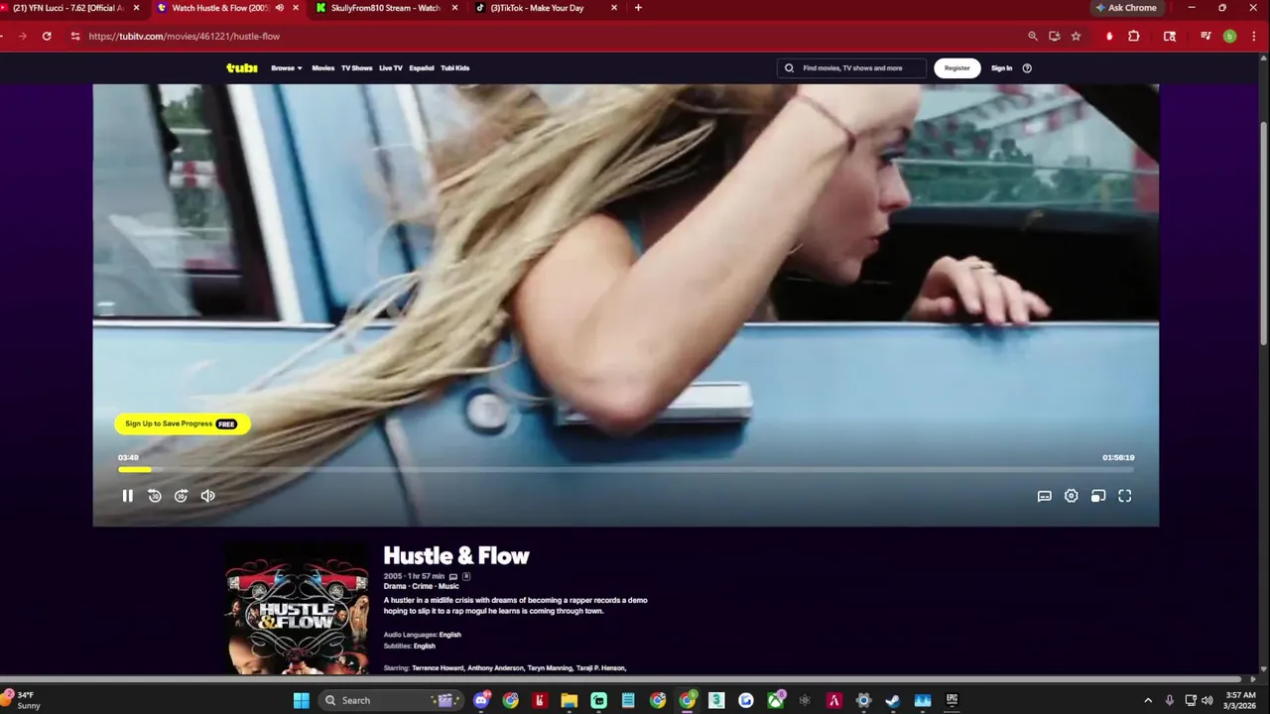Click the Sign Up to Save Progress button

point(183,423)
